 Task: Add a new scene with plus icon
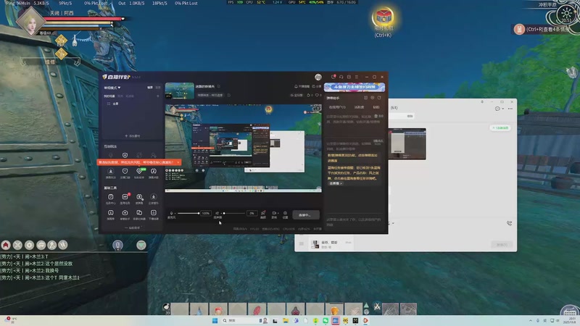coord(158,96)
